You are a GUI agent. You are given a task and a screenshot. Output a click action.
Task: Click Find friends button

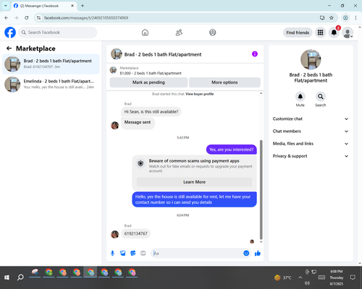(298, 33)
